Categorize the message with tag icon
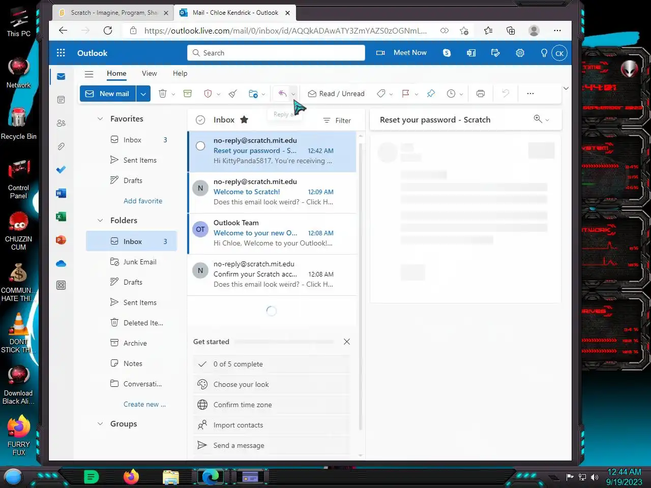 381,94
